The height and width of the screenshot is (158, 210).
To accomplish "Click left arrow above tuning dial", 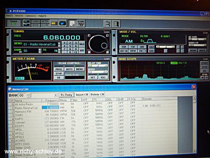I will [x=89, y=36].
